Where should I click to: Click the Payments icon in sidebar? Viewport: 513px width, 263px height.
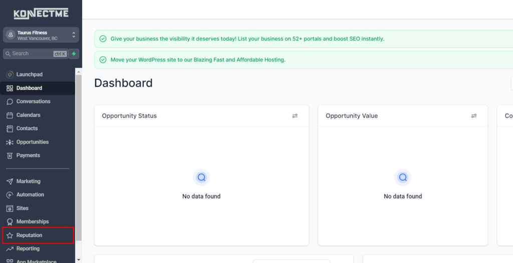pos(10,155)
